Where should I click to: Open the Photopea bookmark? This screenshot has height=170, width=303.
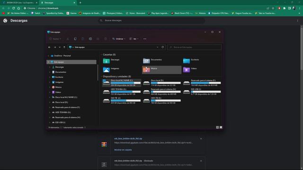(113, 13)
